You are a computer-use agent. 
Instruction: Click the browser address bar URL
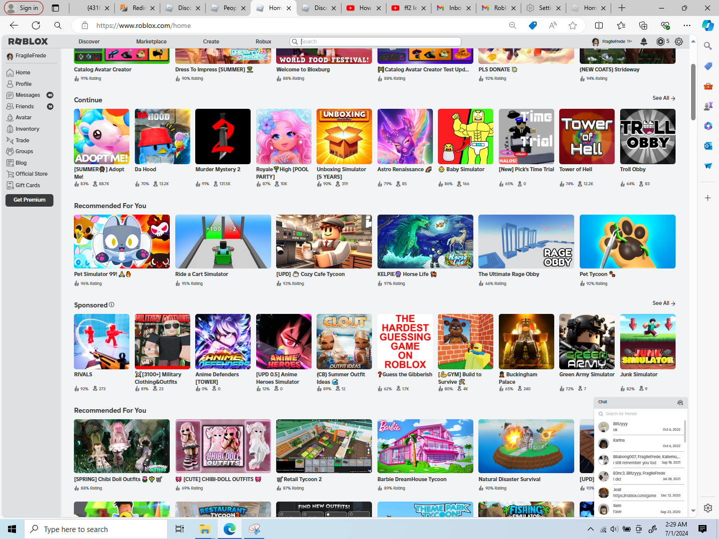point(143,25)
